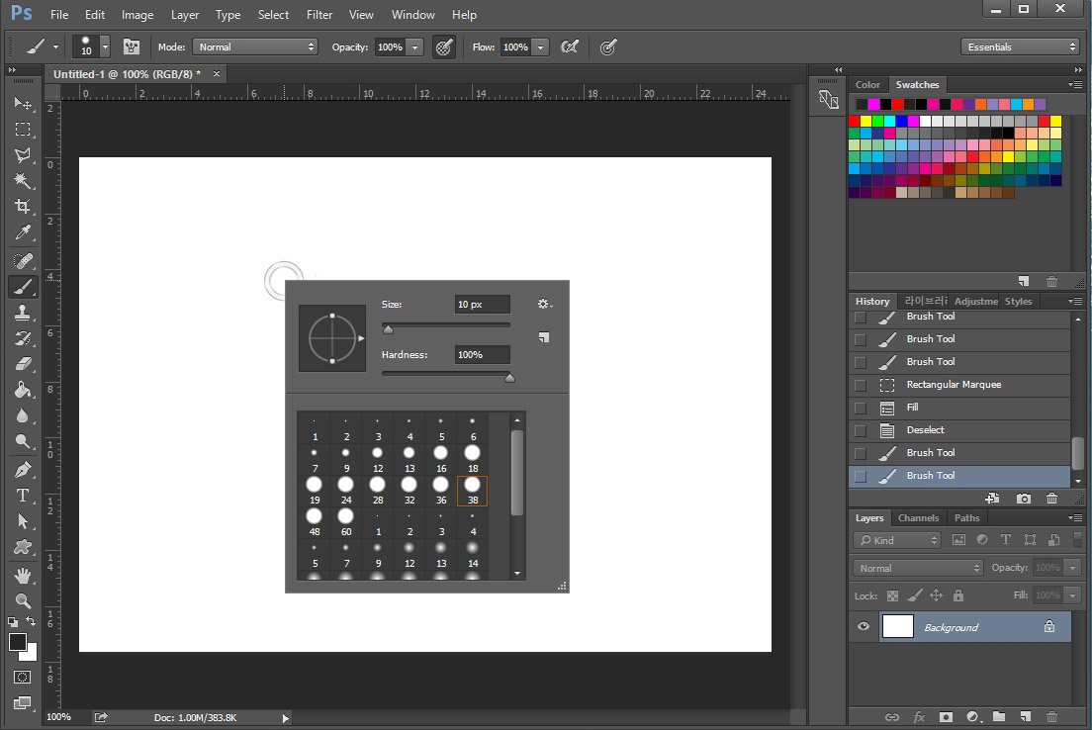Toggle history brush source for Fill state
1092x730 pixels.
click(x=861, y=409)
